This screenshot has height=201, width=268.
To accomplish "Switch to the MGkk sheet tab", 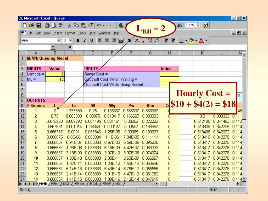I will tap(94, 184).
